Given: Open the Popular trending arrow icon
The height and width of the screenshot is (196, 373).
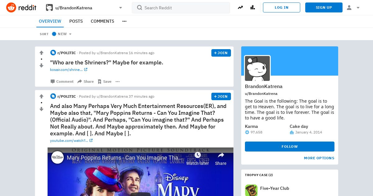Looking at the screenshot, I should pyautogui.click(x=240, y=7).
